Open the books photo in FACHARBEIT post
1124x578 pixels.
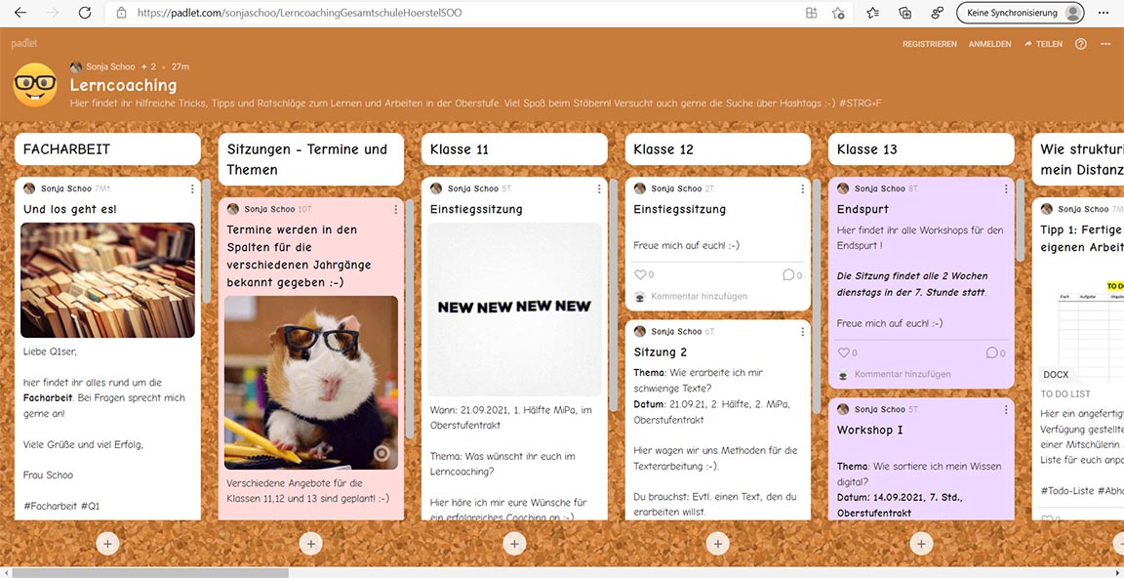tap(107, 280)
